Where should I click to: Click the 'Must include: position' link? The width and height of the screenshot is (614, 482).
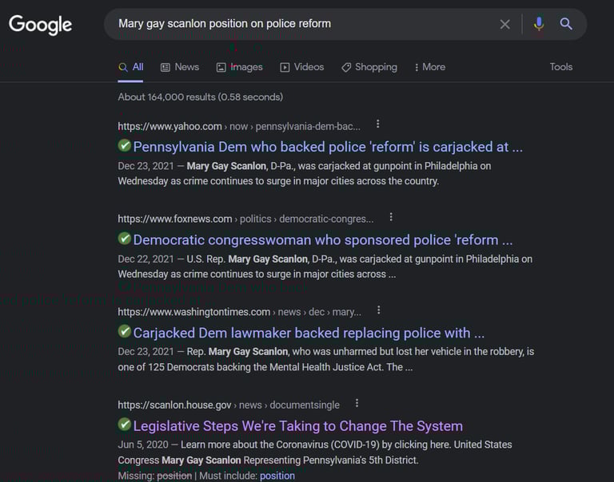coord(277,476)
